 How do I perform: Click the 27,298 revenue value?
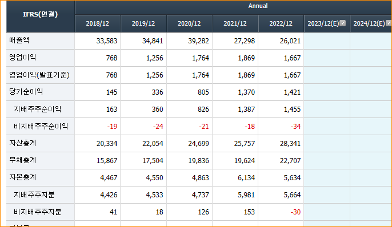[244, 41]
